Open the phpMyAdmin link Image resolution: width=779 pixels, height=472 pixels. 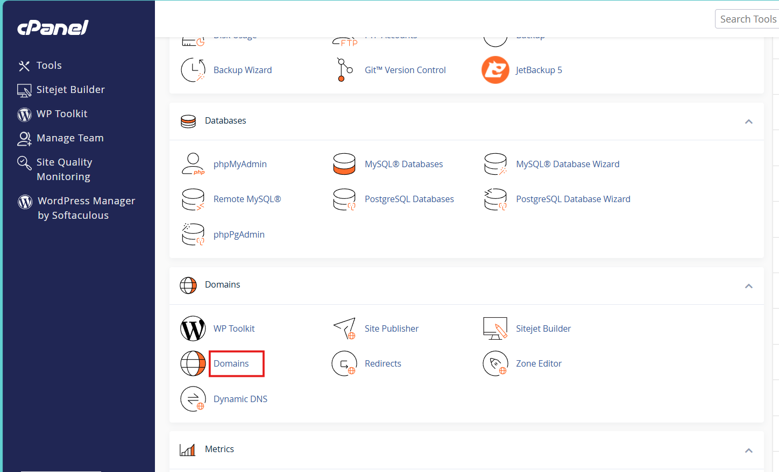[x=240, y=164]
